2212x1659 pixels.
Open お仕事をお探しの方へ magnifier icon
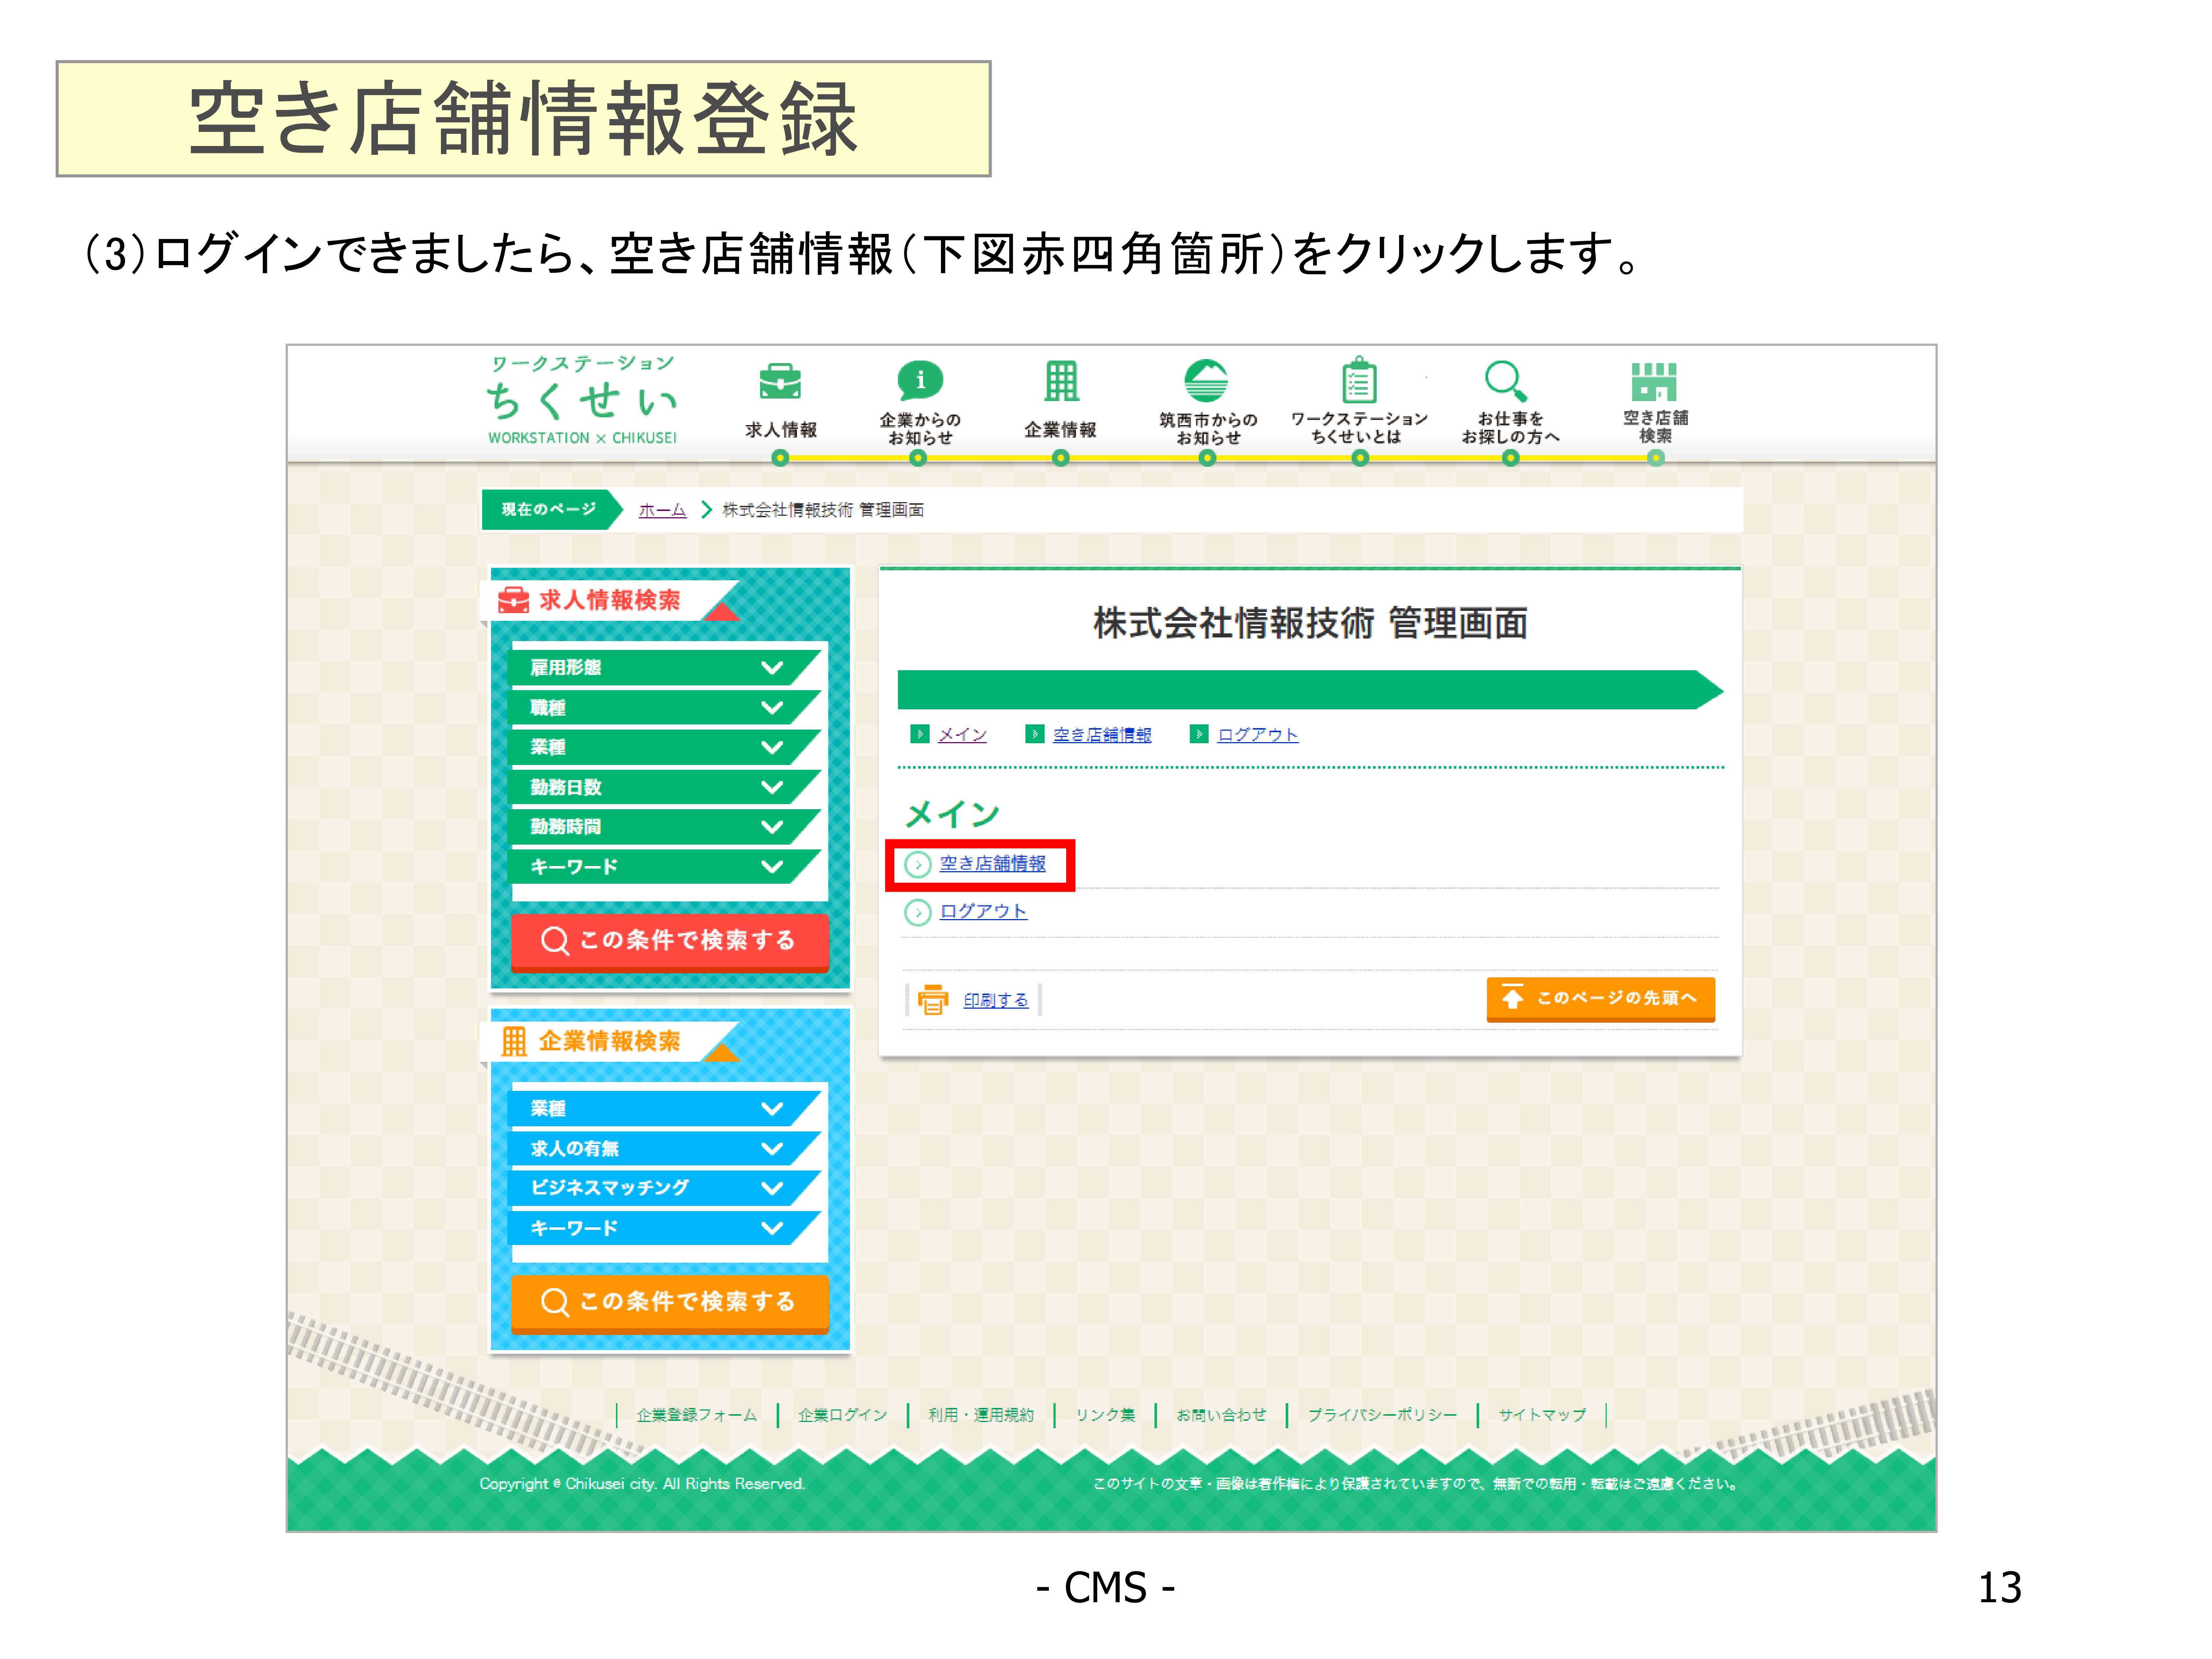click(x=1506, y=381)
